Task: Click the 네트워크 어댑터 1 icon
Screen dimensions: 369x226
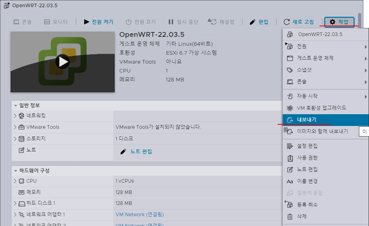Action: click(x=21, y=215)
